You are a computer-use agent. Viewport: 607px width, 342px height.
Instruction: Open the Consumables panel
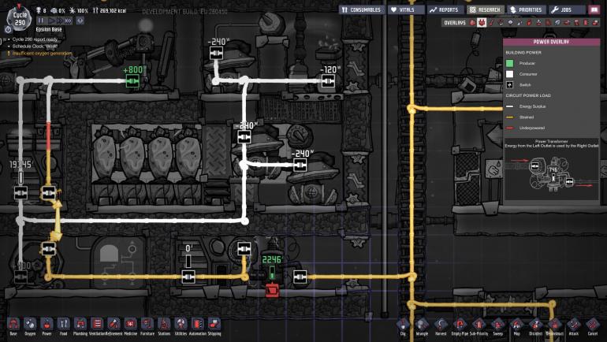[x=362, y=9]
